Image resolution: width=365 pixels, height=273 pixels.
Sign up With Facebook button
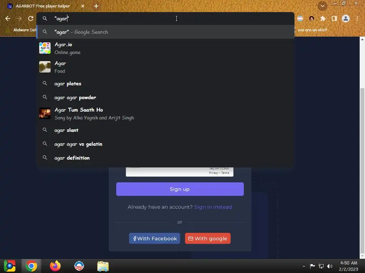pyautogui.click(x=154, y=239)
